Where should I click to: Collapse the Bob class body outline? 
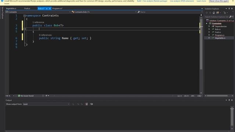click(25, 29)
